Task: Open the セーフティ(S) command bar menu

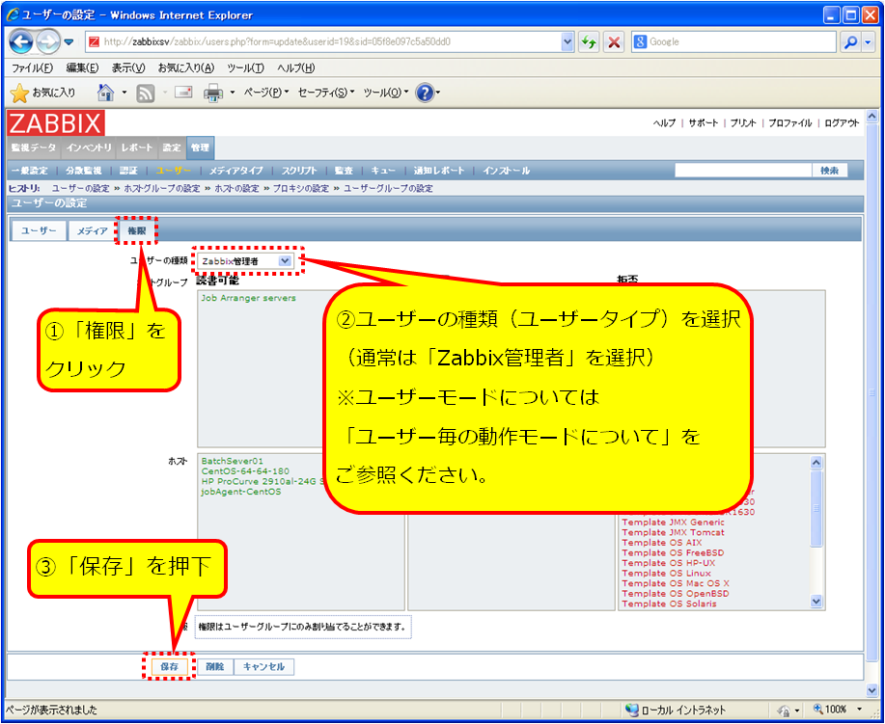Action: pyautogui.click(x=326, y=93)
